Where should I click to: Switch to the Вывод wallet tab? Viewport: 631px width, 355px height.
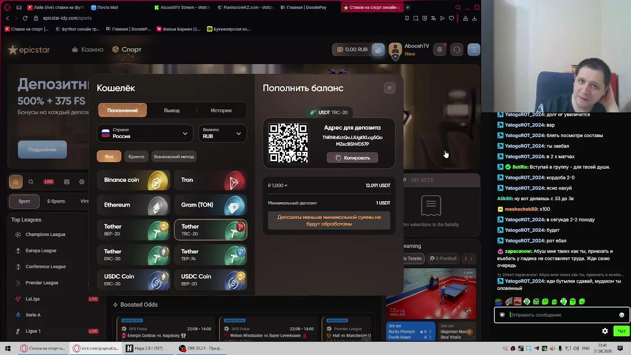click(x=172, y=110)
